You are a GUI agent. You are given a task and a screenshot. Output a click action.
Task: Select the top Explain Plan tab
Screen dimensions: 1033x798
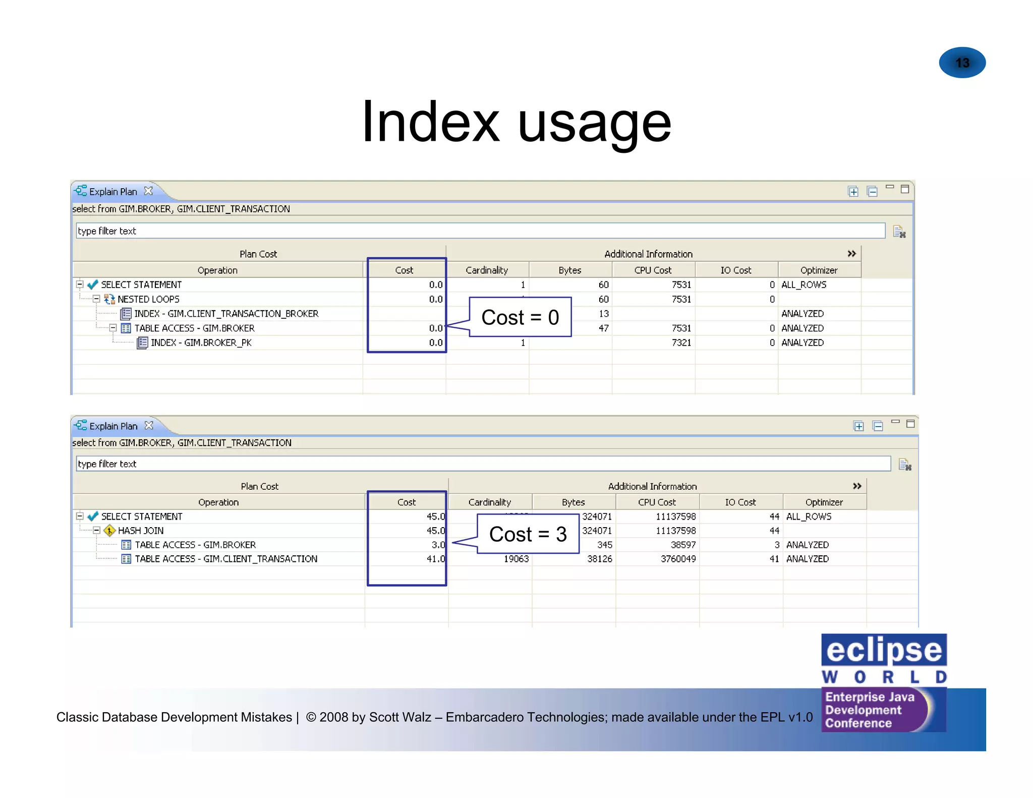tap(113, 192)
